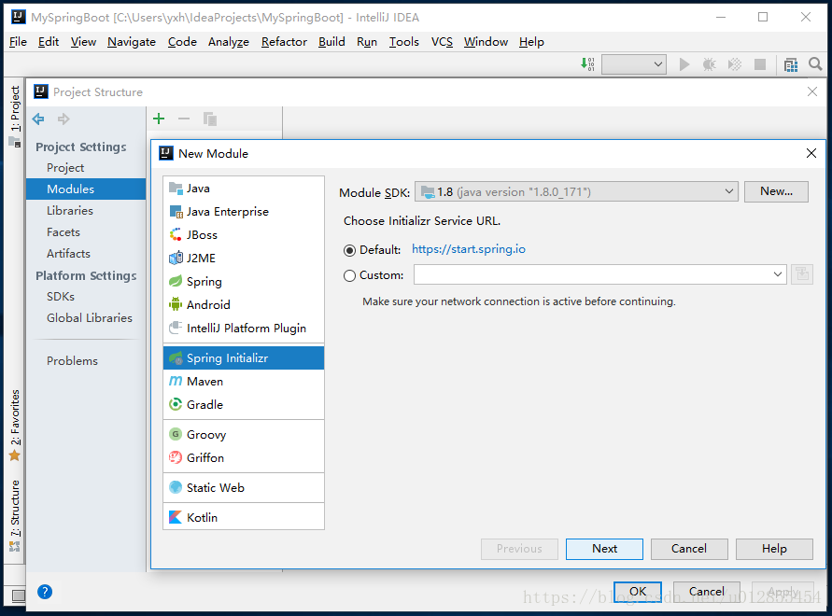
Task: Select the Static Web module type
Action: [x=244, y=487]
